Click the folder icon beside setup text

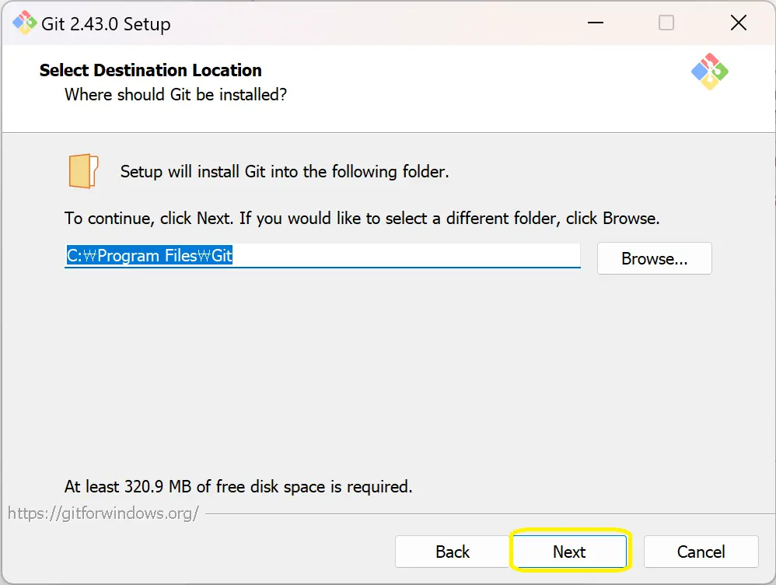pyautogui.click(x=83, y=171)
